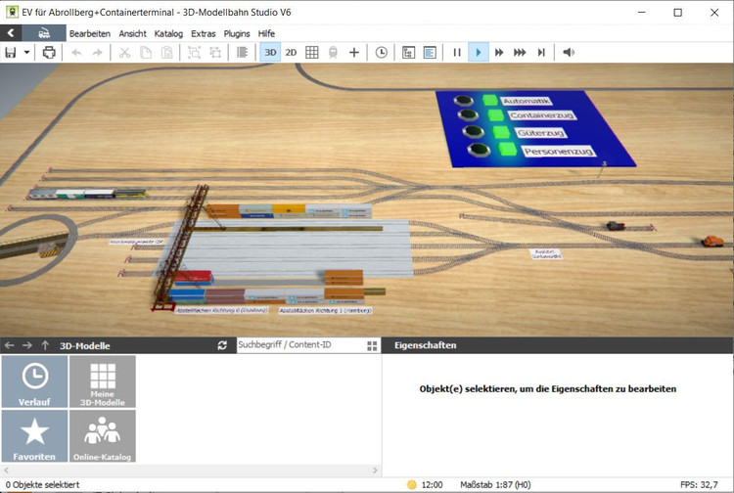Viewport: 734px width, 493px height.
Task: Open the event management icon
Action: tap(408, 53)
